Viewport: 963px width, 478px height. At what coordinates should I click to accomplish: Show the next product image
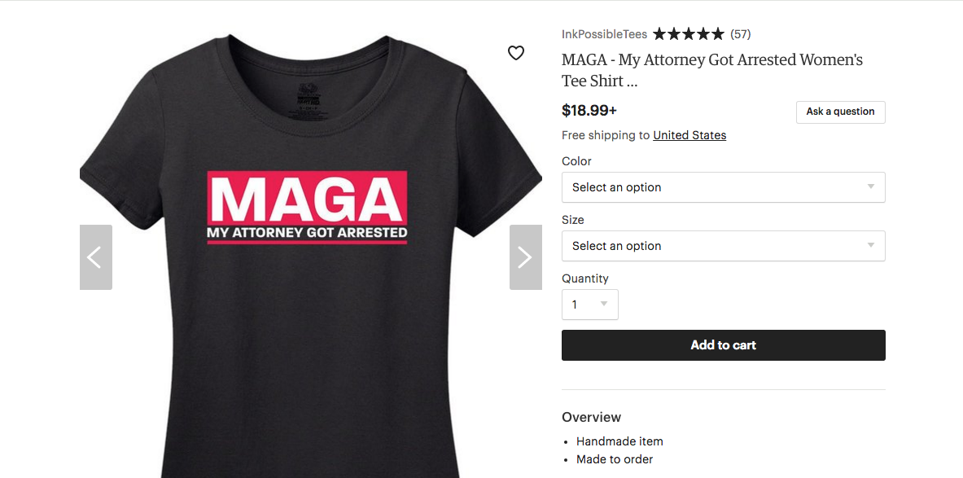click(x=526, y=257)
